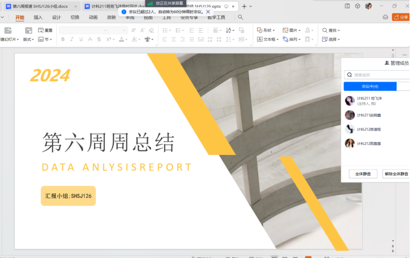Switch to the Insert (插入) tab
Screen dimensions: 410x258
click(x=38, y=17)
